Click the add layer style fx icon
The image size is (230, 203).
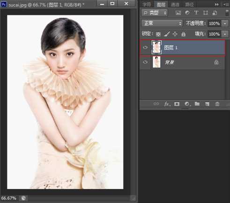tap(167, 104)
